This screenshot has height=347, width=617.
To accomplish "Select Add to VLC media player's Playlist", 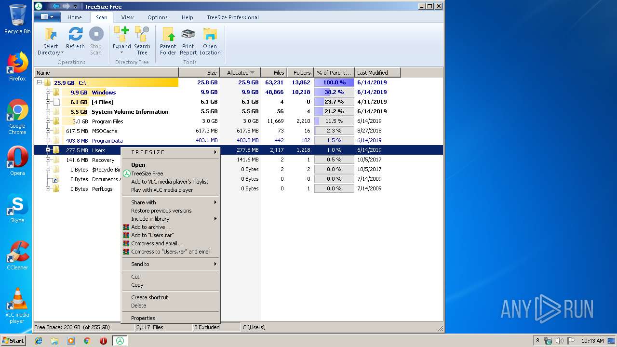I will click(171, 182).
